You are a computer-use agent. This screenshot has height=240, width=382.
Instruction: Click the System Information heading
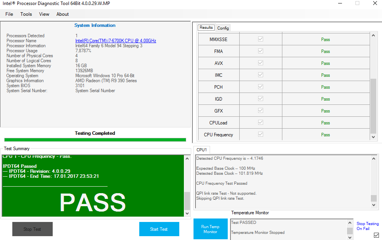pos(95,25)
